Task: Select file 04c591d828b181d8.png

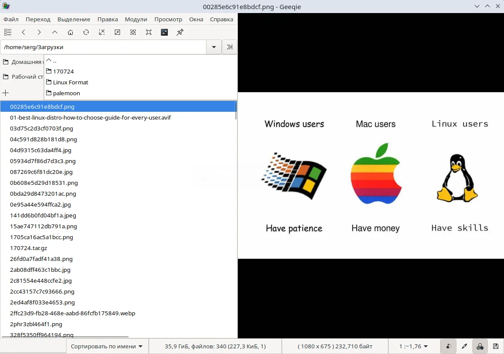Action: click(x=118, y=139)
